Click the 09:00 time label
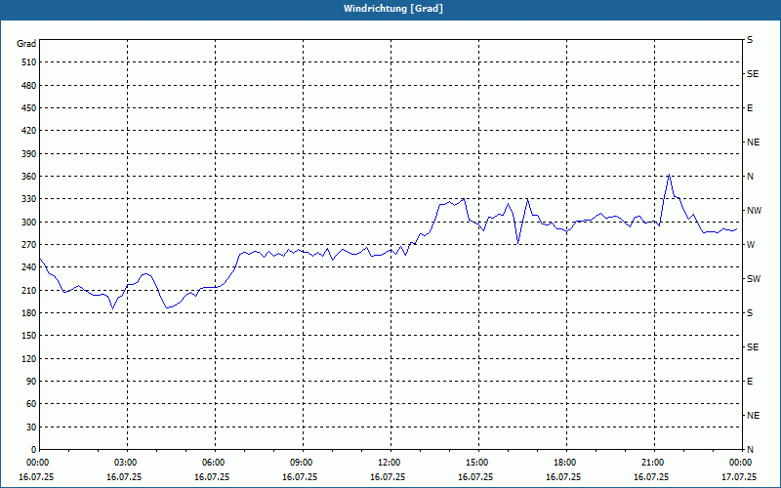This screenshot has width=781, height=488. click(x=303, y=463)
